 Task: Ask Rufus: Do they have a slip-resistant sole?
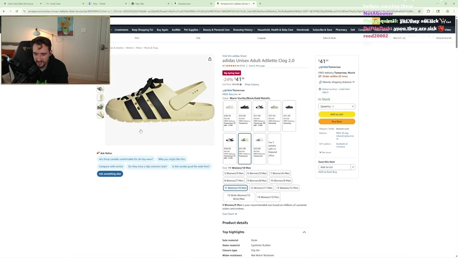[x=147, y=166]
